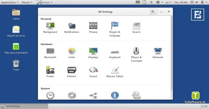The width and height of the screenshot is (209, 109).
Task: Click the clipboard icon in top bar
Action: coord(144,2)
